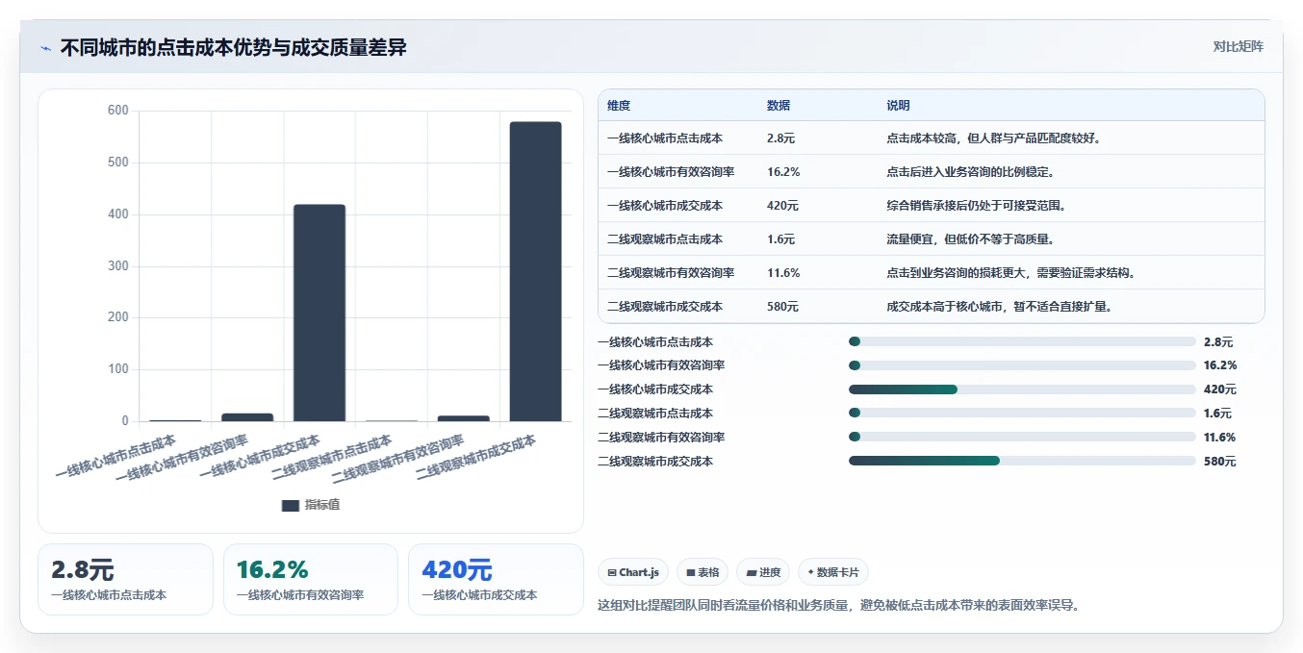This screenshot has width=1303, height=653.
Task: Click the 维度 column header
Action: click(x=619, y=106)
